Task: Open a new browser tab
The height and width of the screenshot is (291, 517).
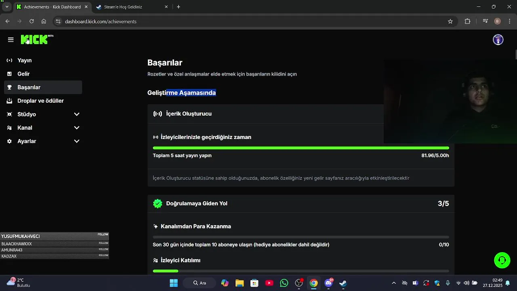Action: [x=179, y=7]
